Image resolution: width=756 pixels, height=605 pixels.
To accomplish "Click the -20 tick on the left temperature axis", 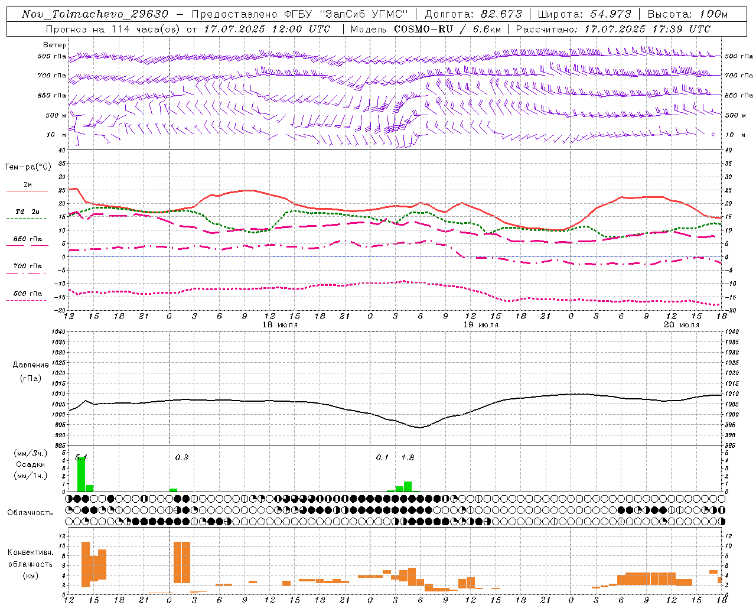I will point(60,310).
